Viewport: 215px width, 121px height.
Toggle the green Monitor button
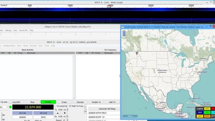48,102
